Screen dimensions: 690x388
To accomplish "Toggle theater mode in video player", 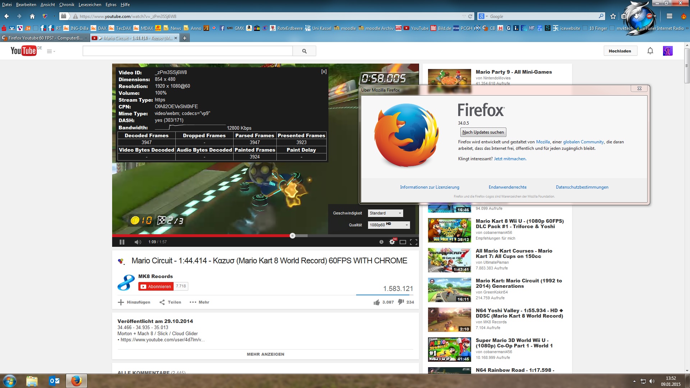I will (403, 242).
